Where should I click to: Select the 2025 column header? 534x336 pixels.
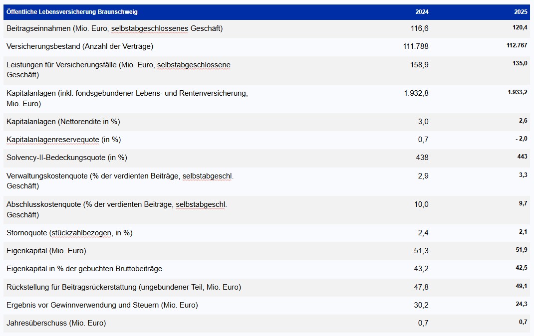[521, 12]
